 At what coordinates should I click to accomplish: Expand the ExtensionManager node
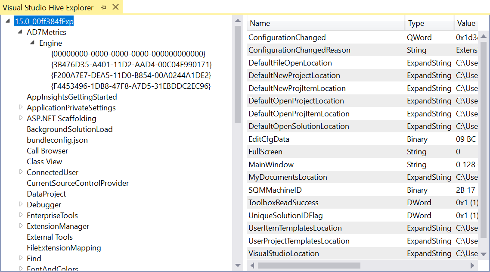[x=21, y=226]
